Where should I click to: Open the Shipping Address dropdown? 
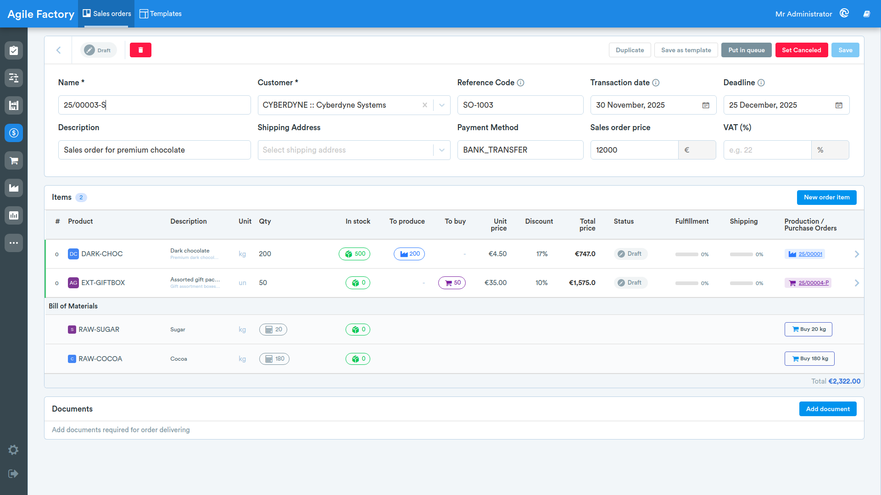(x=354, y=150)
